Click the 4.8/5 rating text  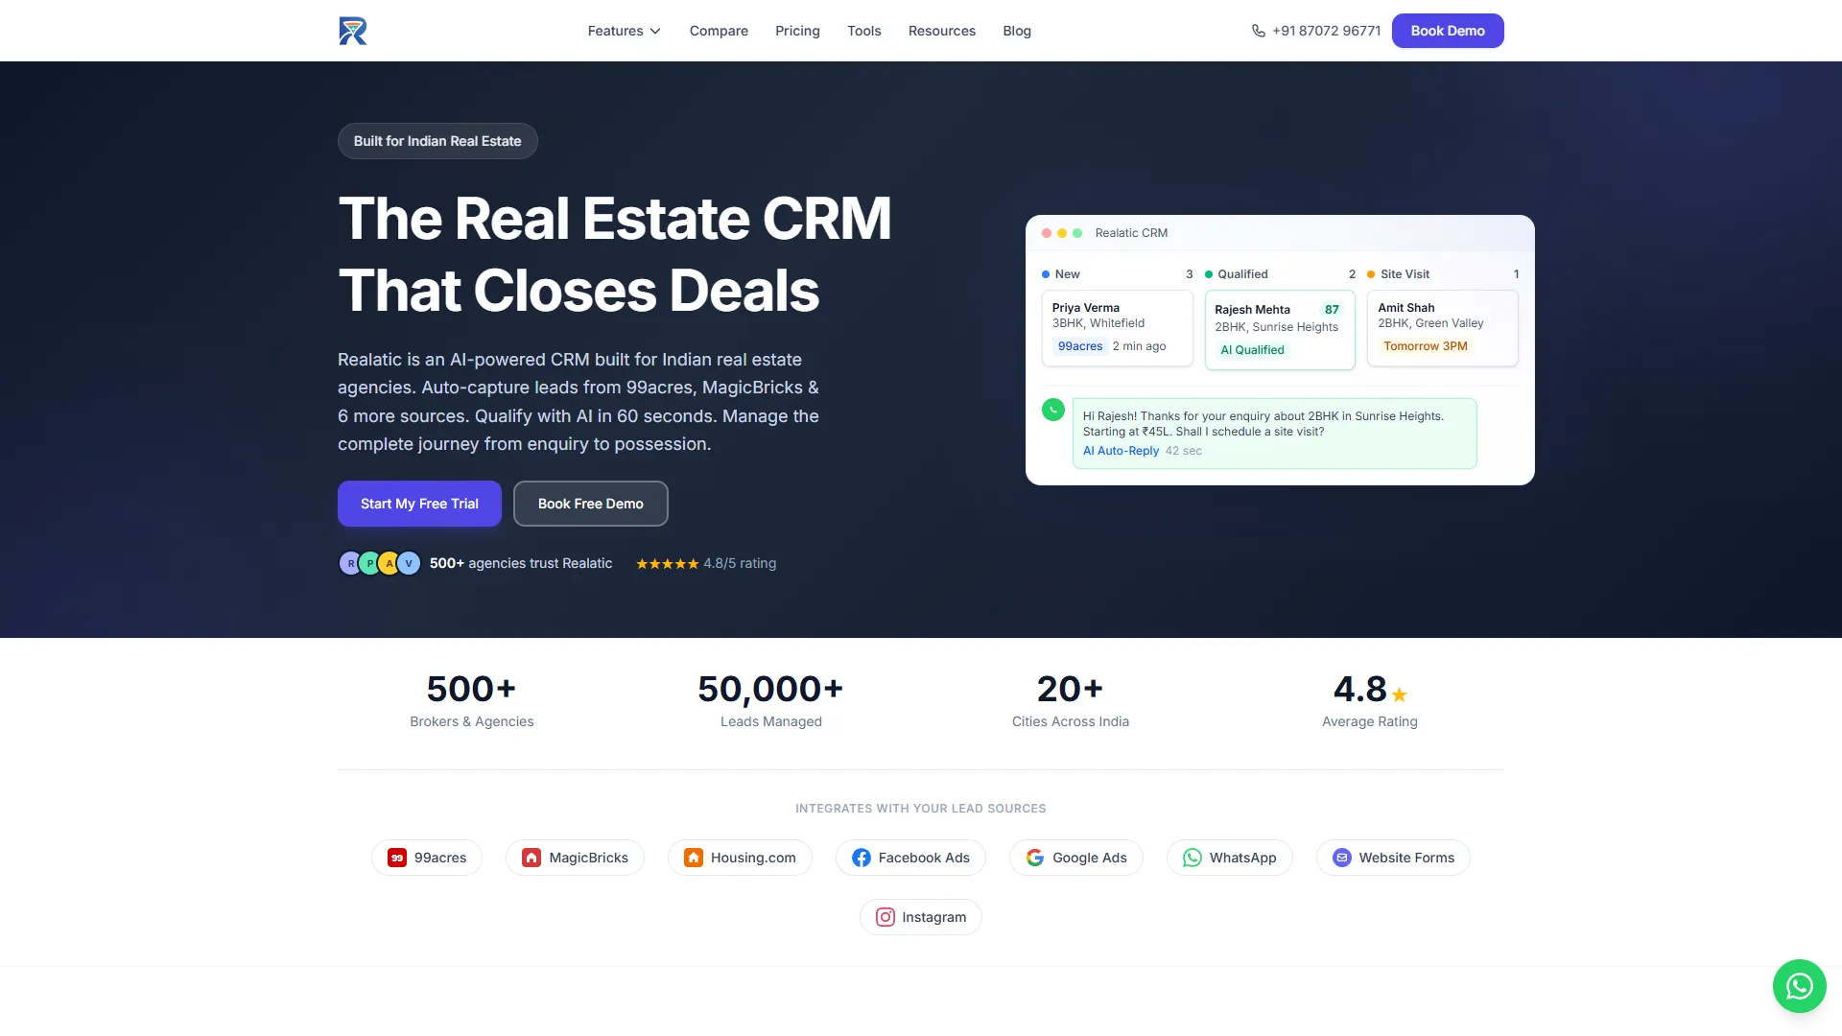tap(740, 563)
